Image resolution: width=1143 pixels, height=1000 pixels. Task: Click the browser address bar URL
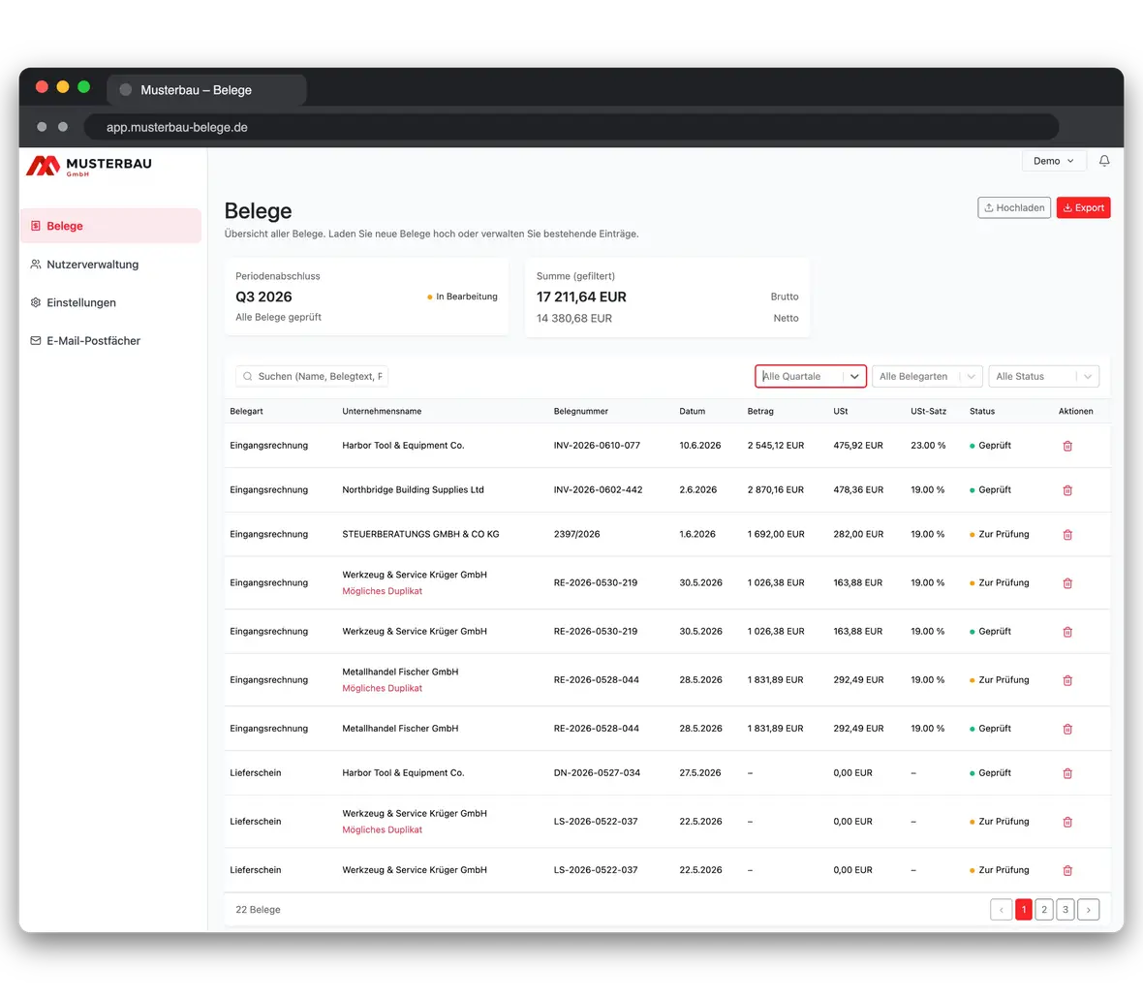tap(177, 127)
